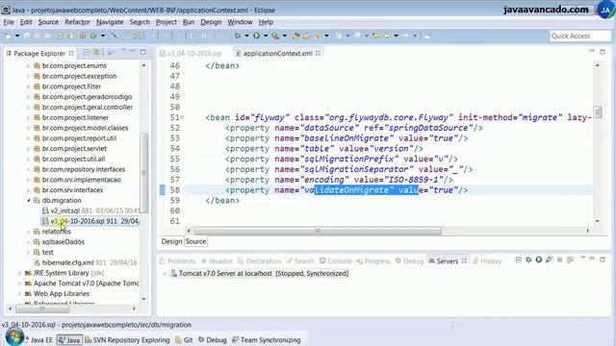Click the green Run toolbar icon
This screenshot has width=616, height=346.
[257, 36]
